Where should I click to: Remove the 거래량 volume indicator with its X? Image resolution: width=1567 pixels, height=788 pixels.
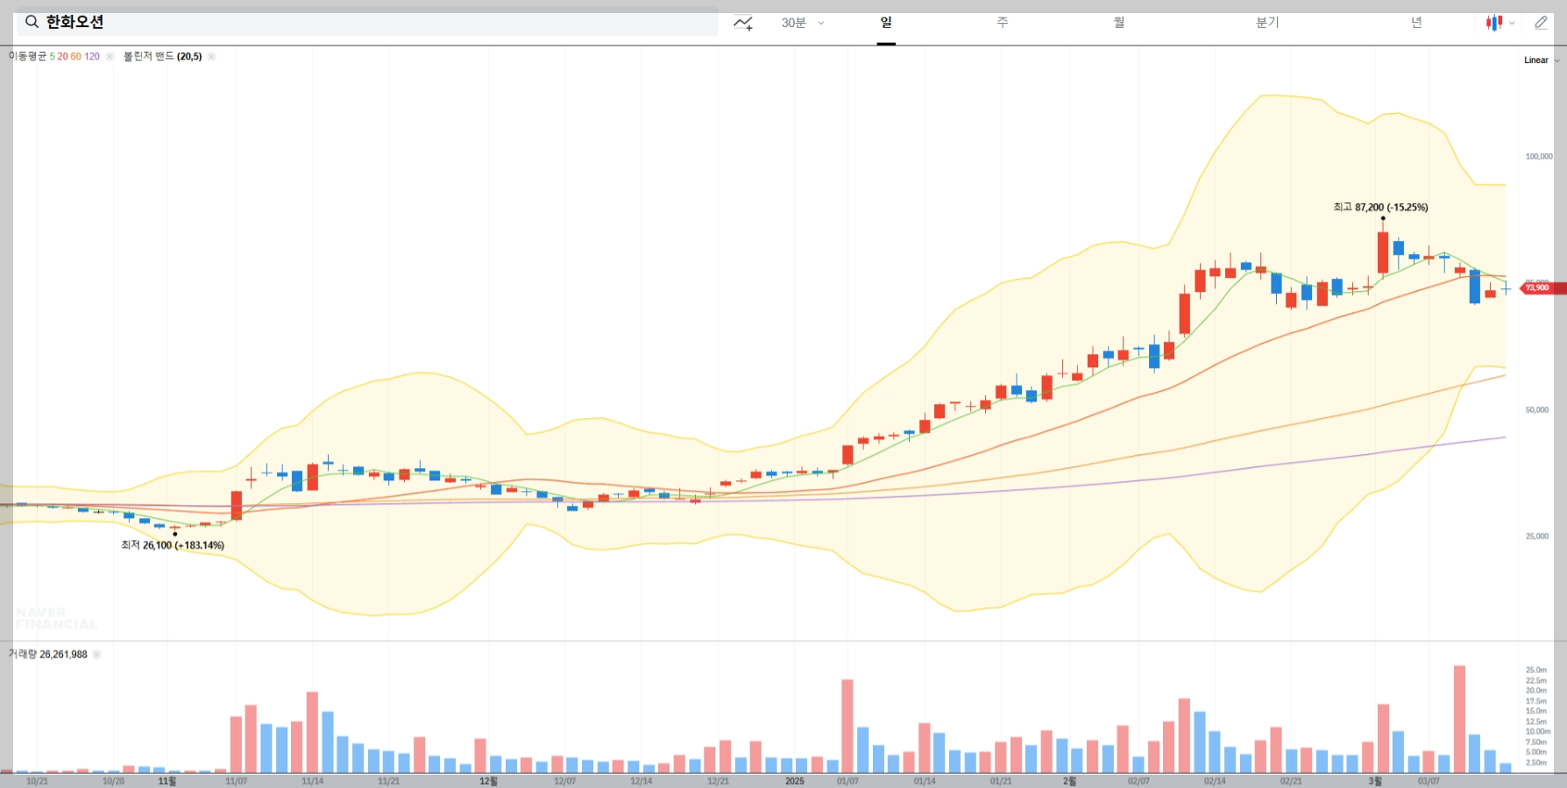coord(96,654)
